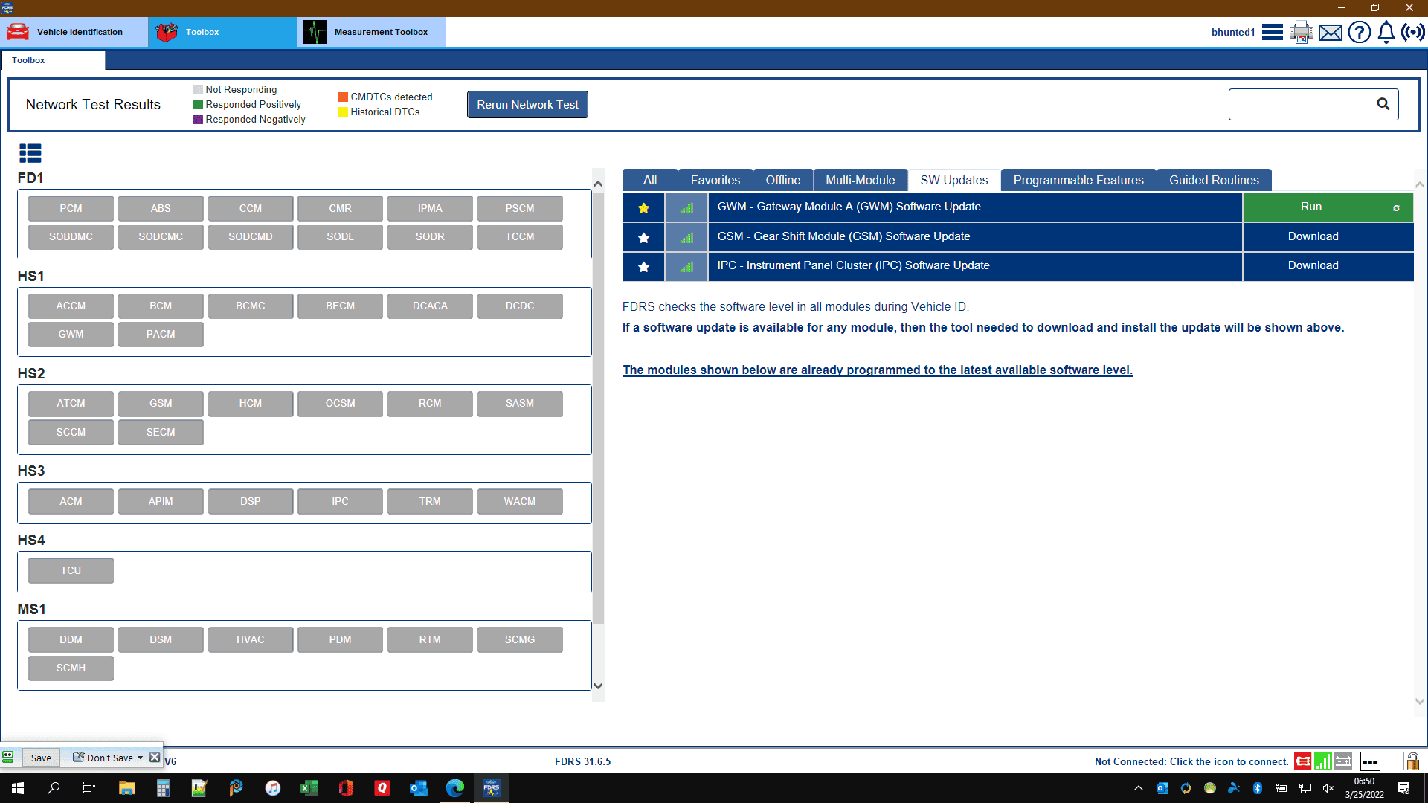Download the GSM Gear Shift Module update

point(1328,236)
